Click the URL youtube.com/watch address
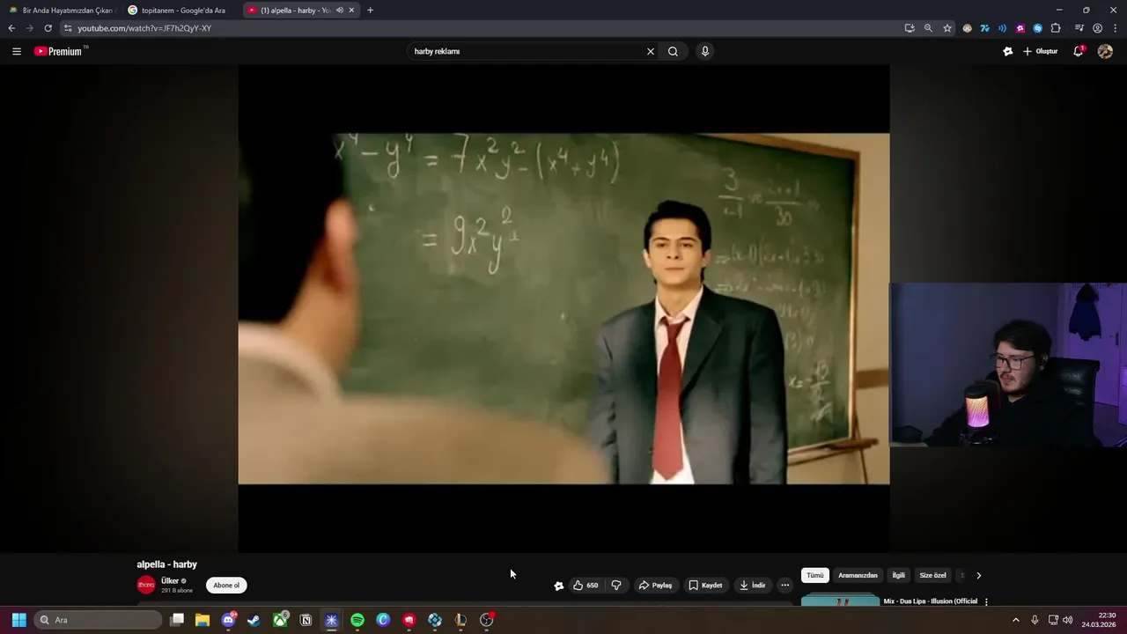 144,28
